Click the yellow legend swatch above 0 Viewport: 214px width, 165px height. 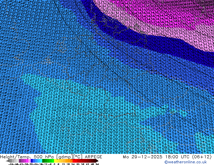pos(55,161)
